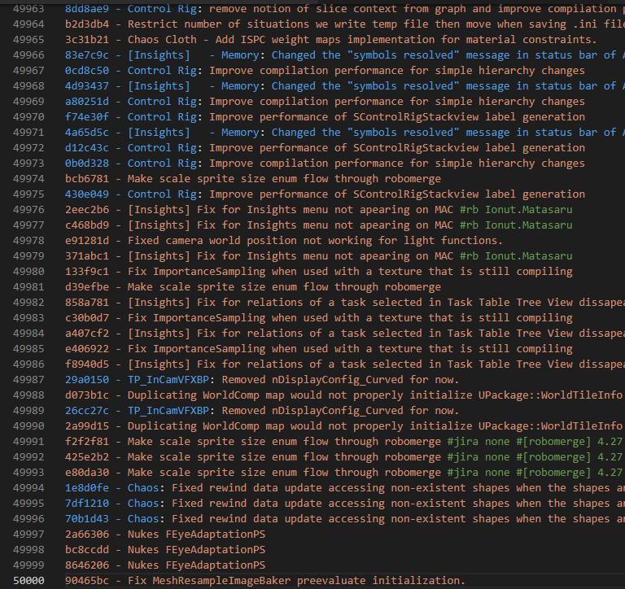The height and width of the screenshot is (589, 625).
Task: Click '#rb Ionut.Matasaru' on line 49976
Action: [x=516, y=210]
